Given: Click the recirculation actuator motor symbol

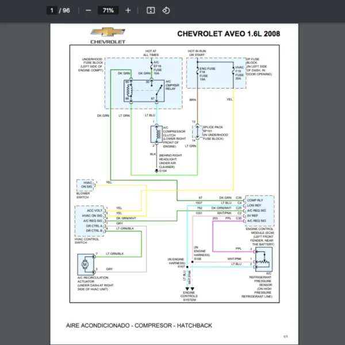Looking at the screenshot, I should [85, 264].
